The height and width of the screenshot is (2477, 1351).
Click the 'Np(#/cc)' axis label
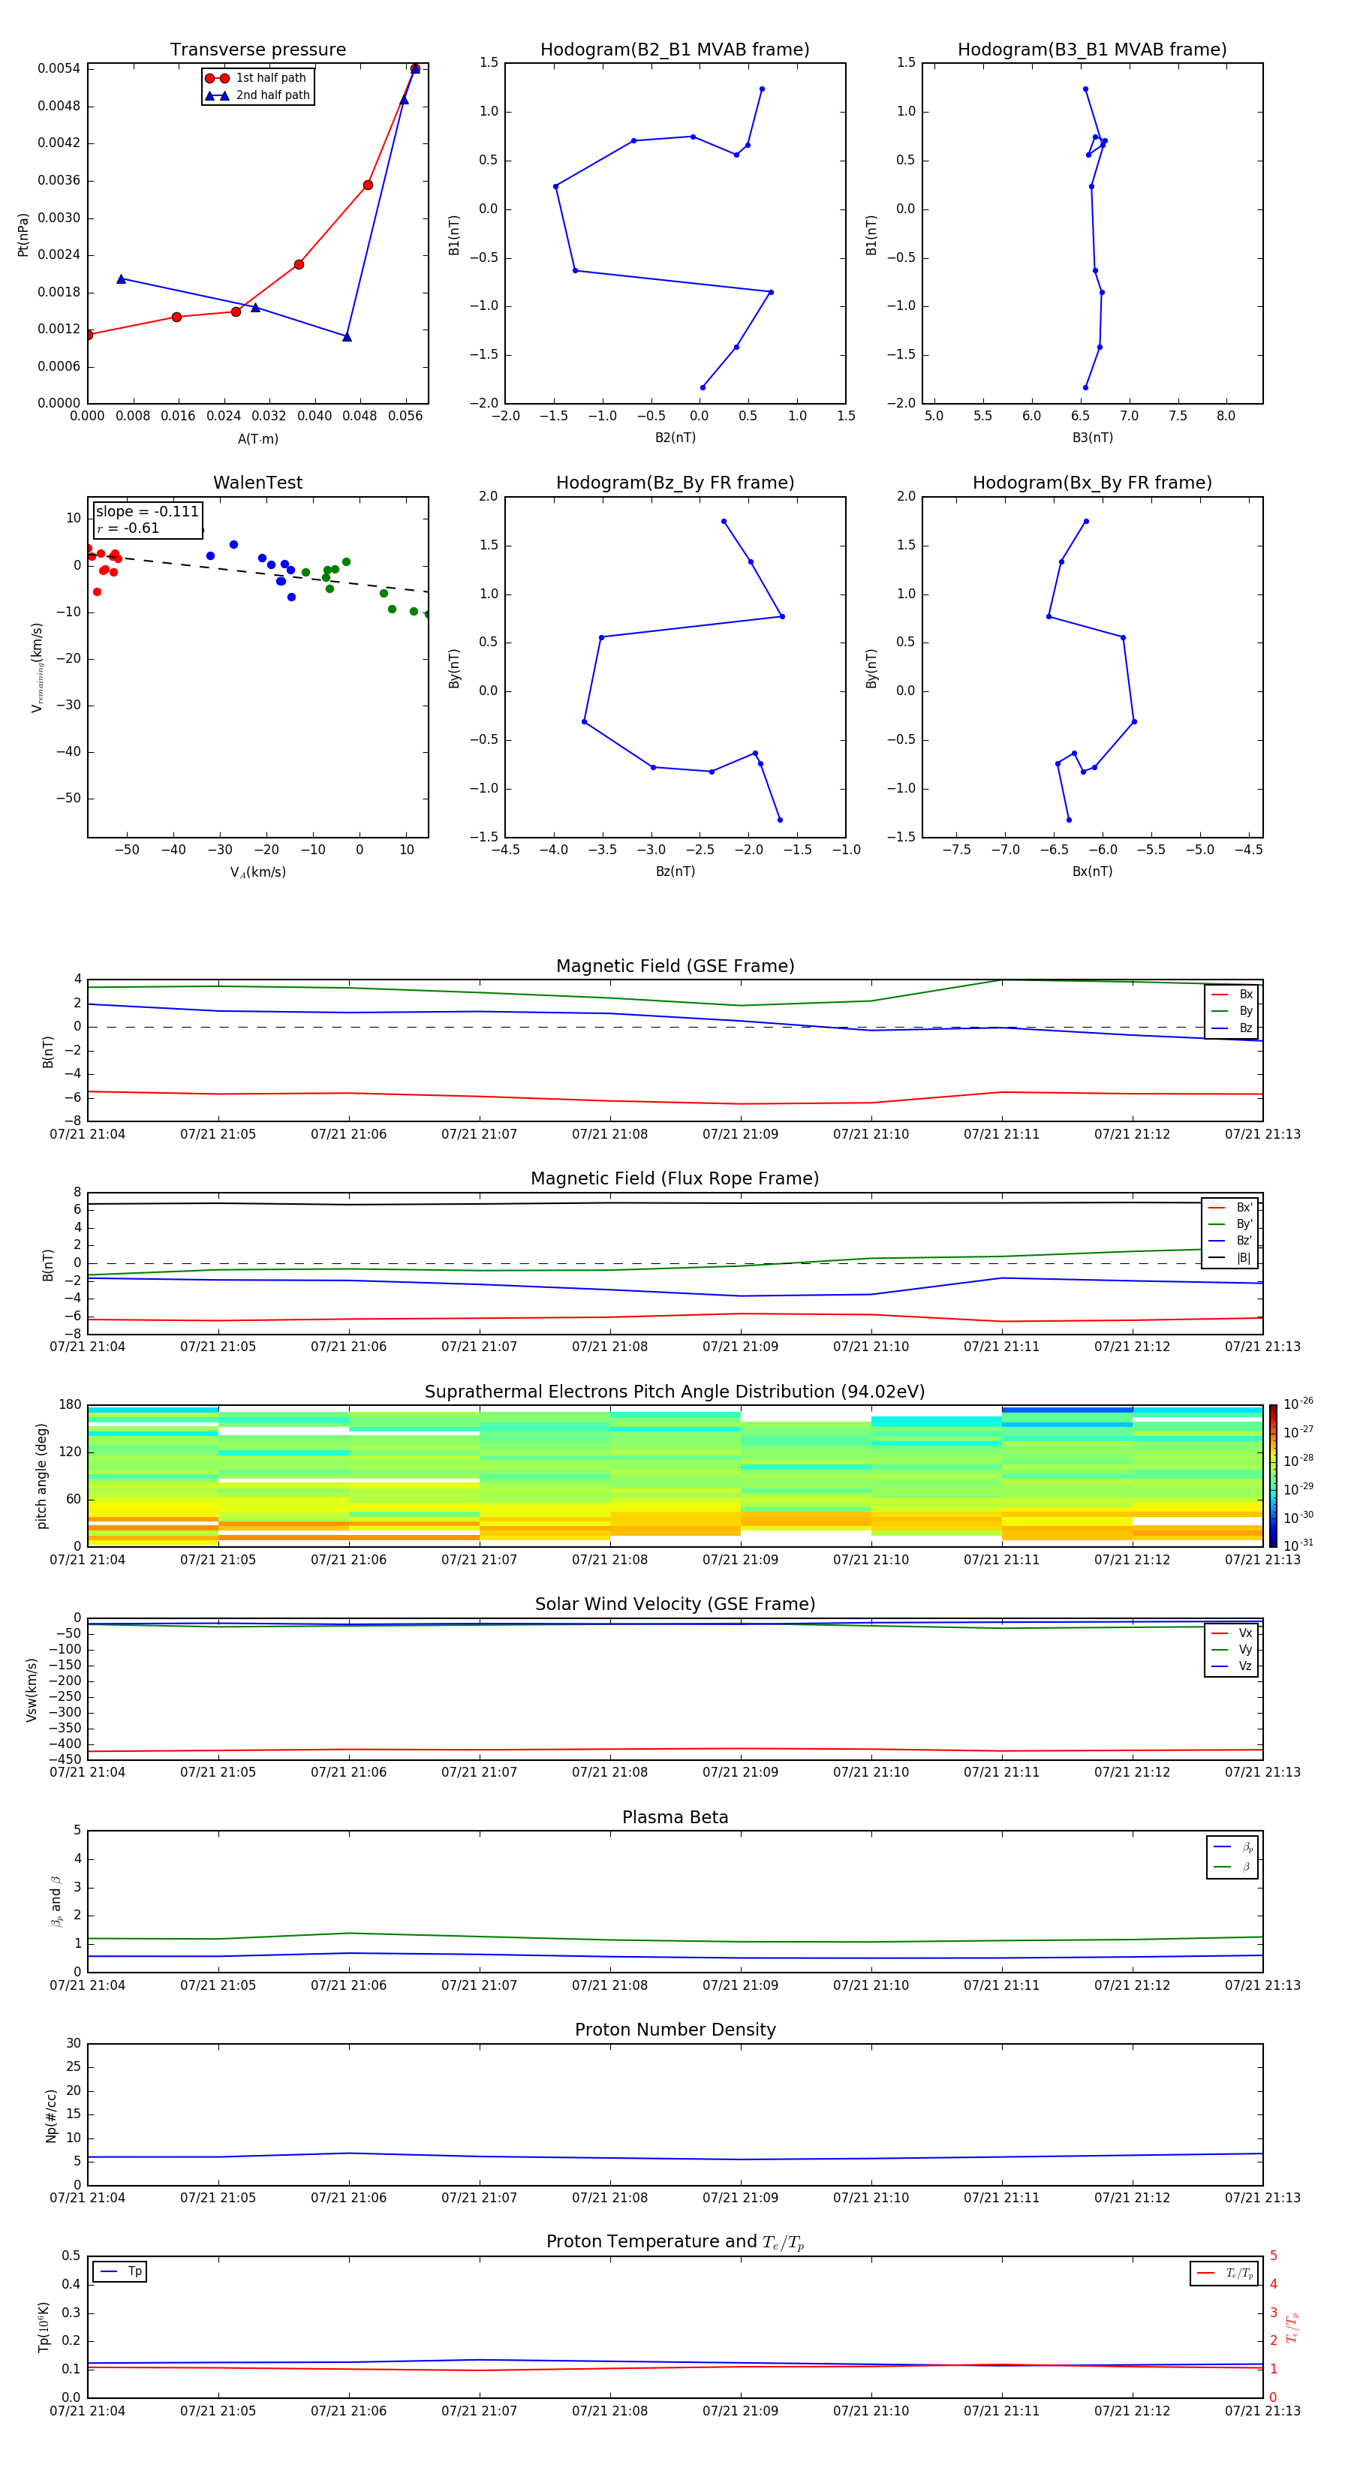coord(52,2114)
